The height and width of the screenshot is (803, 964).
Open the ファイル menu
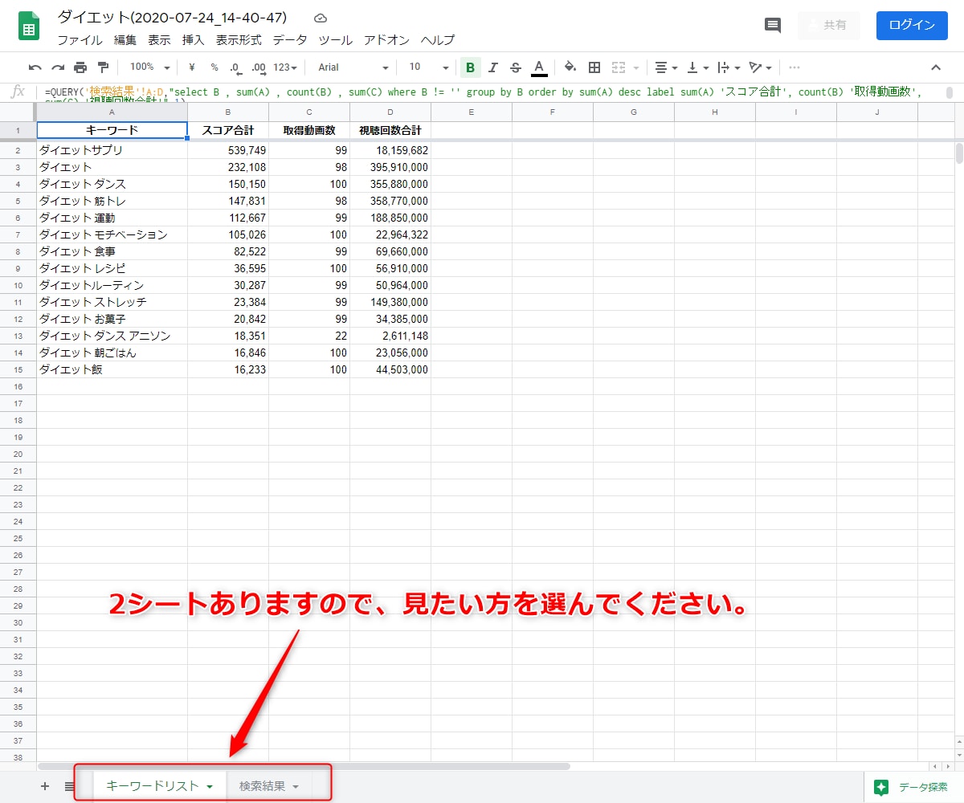[80, 40]
